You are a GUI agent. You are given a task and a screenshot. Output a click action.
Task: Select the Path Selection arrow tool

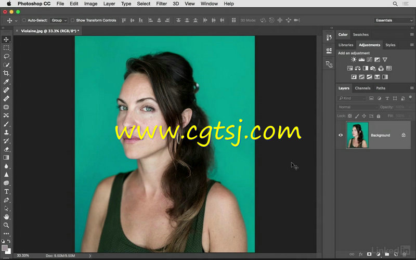[6, 209]
